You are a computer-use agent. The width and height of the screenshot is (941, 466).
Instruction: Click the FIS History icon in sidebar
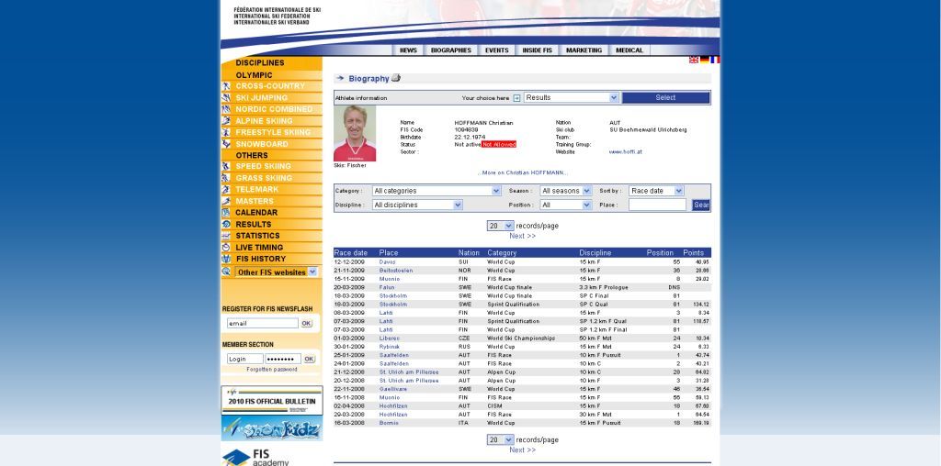pyautogui.click(x=226, y=259)
